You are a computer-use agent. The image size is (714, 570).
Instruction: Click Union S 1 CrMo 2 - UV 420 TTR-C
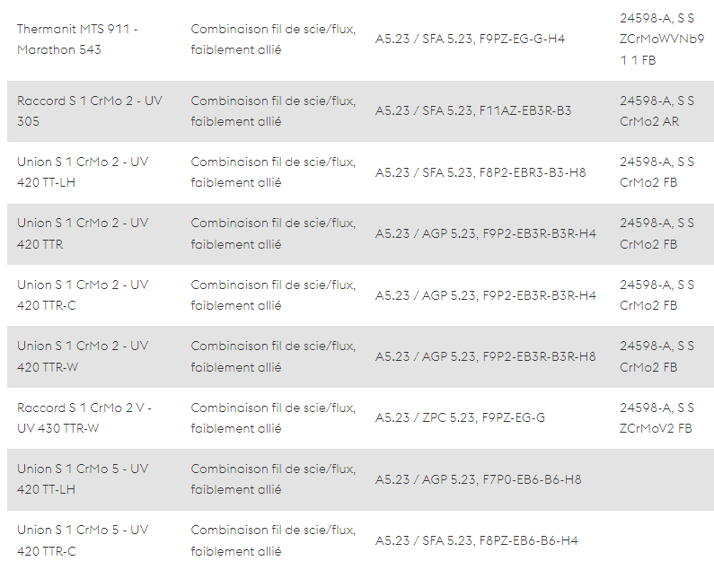(83, 295)
